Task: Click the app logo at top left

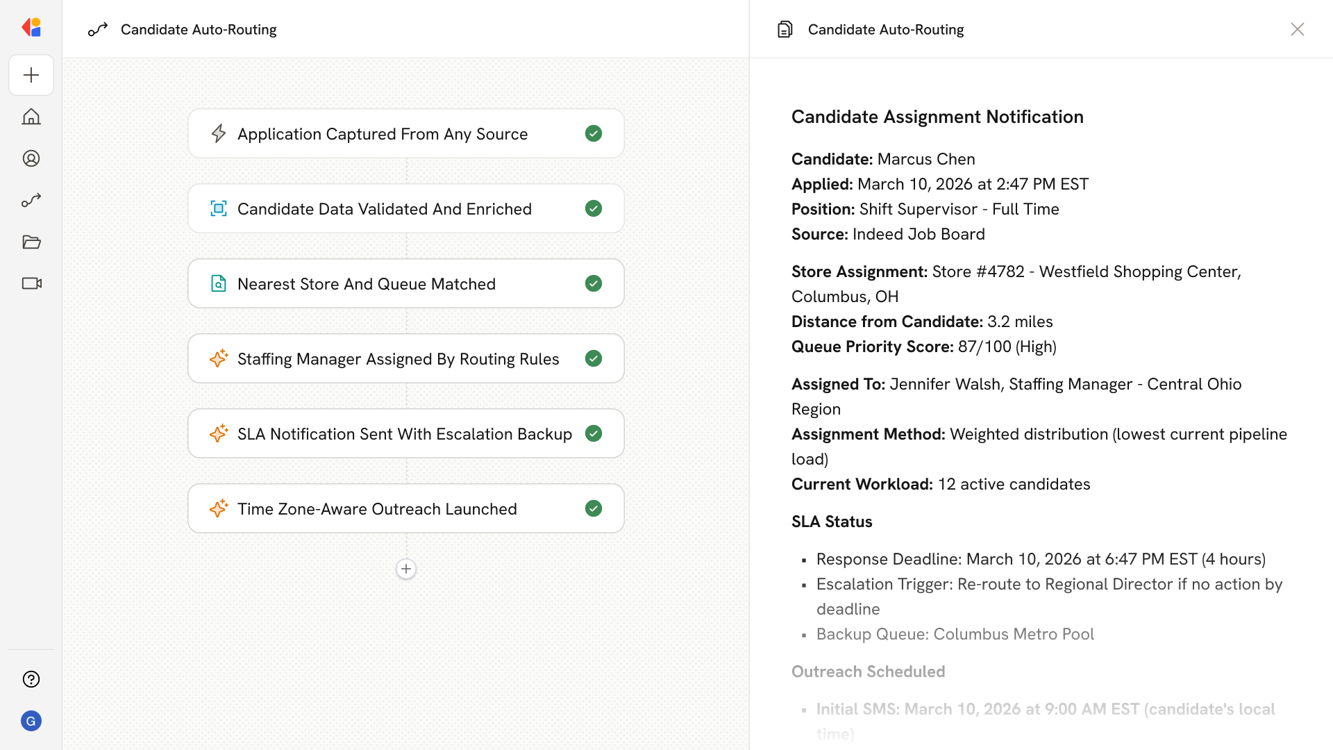Action: click(31, 28)
